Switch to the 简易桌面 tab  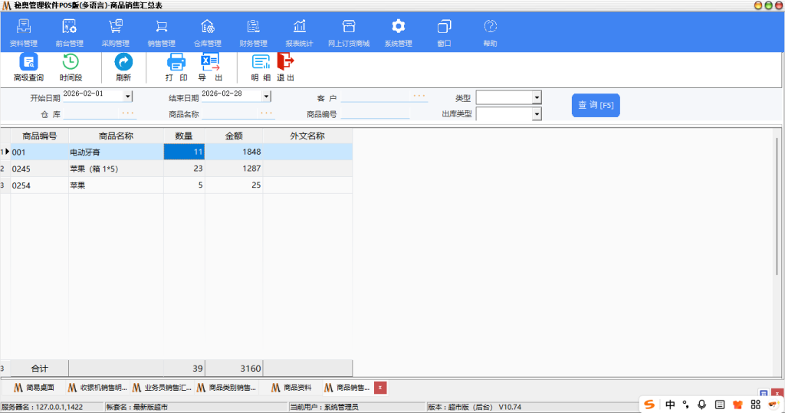point(37,388)
